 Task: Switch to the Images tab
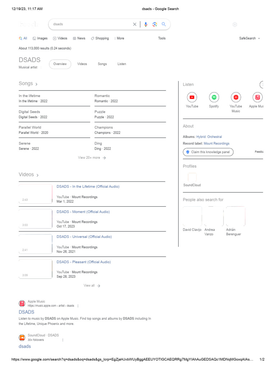40,38
